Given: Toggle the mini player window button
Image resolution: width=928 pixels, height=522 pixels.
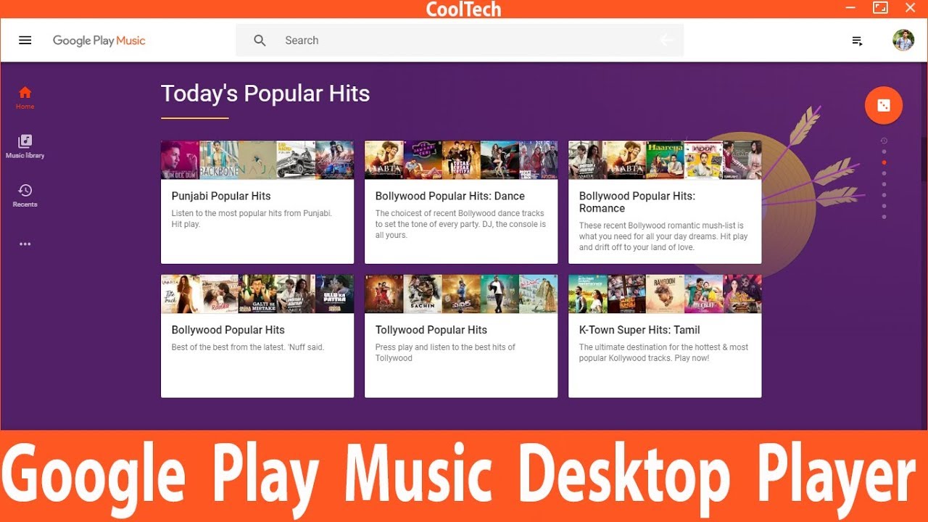Looking at the screenshot, I should pos(880,8).
